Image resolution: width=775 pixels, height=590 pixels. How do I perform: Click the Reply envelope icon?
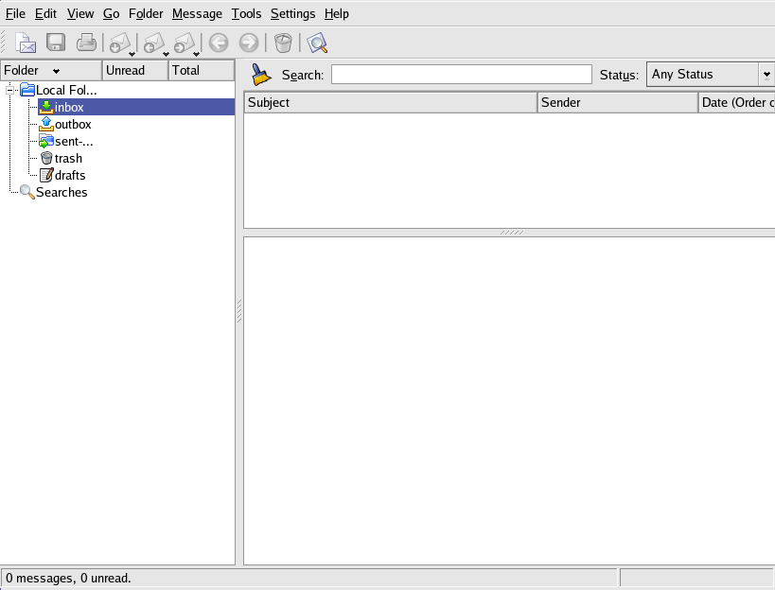(x=152, y=43)
